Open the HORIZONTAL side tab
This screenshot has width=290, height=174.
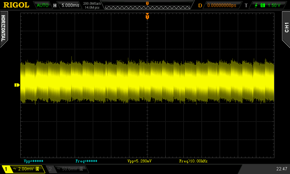click(x=4, y=29)
